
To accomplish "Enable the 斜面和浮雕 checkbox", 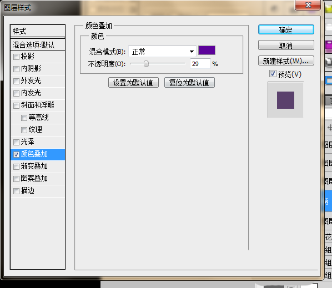I will point(16,105).
